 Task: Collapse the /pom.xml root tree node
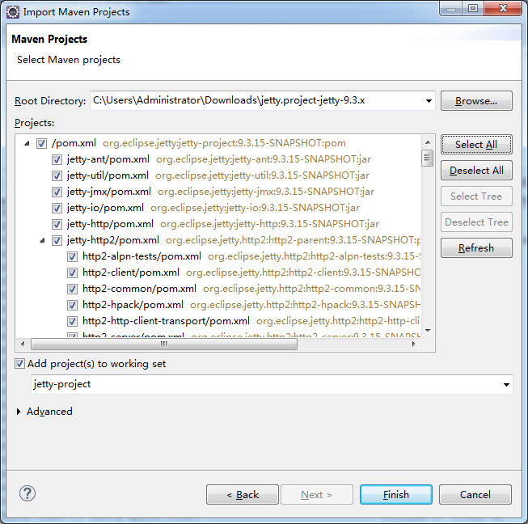[27, 143]
